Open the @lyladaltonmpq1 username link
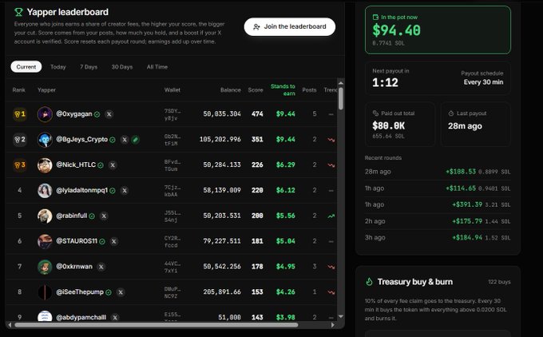The width and height of the screenshot is (543, 337). (82, 190)
